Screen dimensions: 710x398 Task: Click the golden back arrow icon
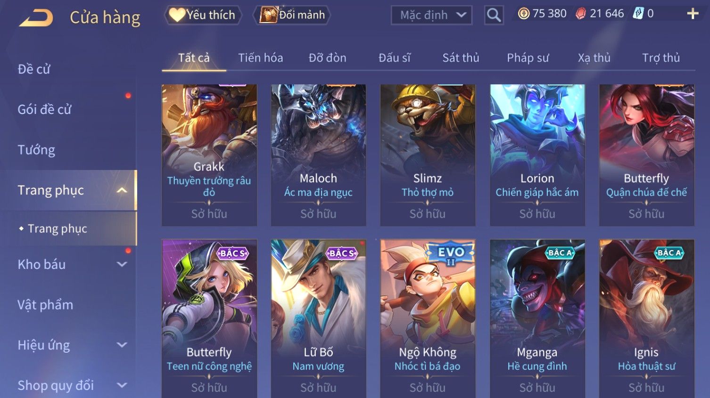(x=36, y=18)
